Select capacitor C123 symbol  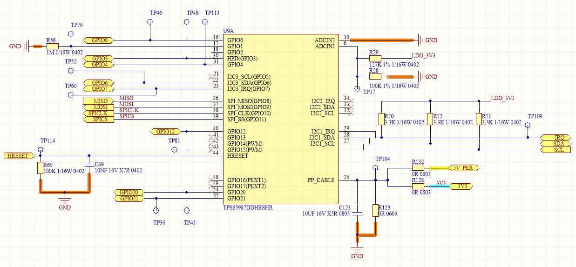[357, 214]
